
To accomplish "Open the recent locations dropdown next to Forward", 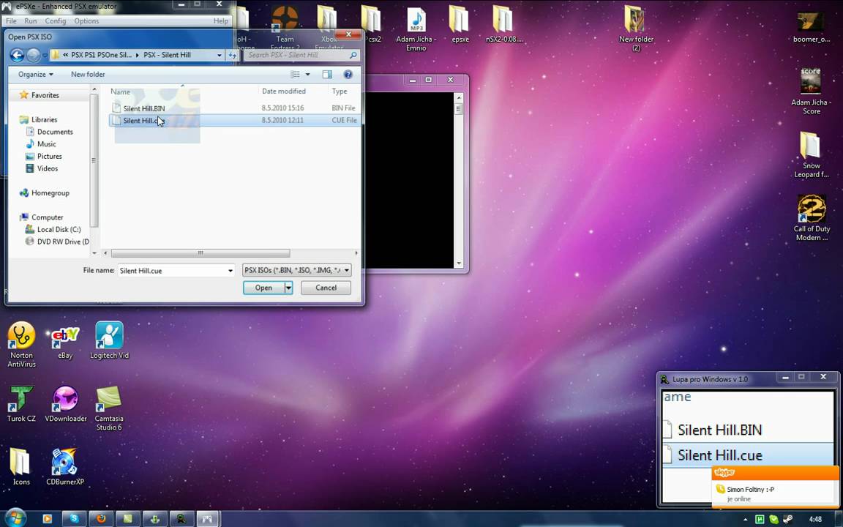I will point(45,56).
